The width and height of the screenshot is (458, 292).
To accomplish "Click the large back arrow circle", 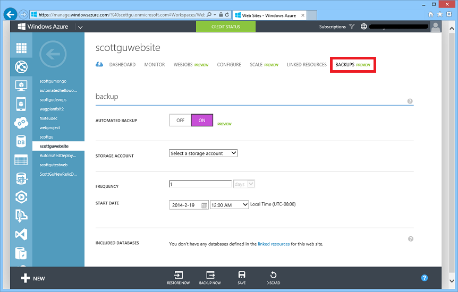I will tap(53, 54).
